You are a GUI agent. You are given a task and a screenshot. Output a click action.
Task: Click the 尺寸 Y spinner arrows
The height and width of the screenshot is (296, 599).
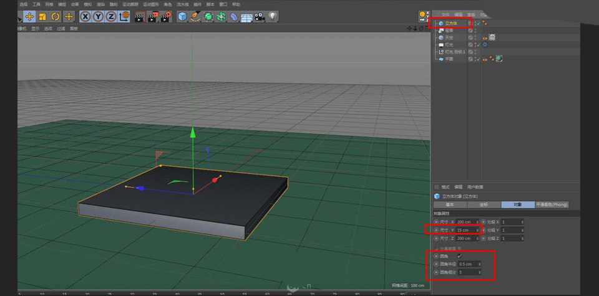479,230
